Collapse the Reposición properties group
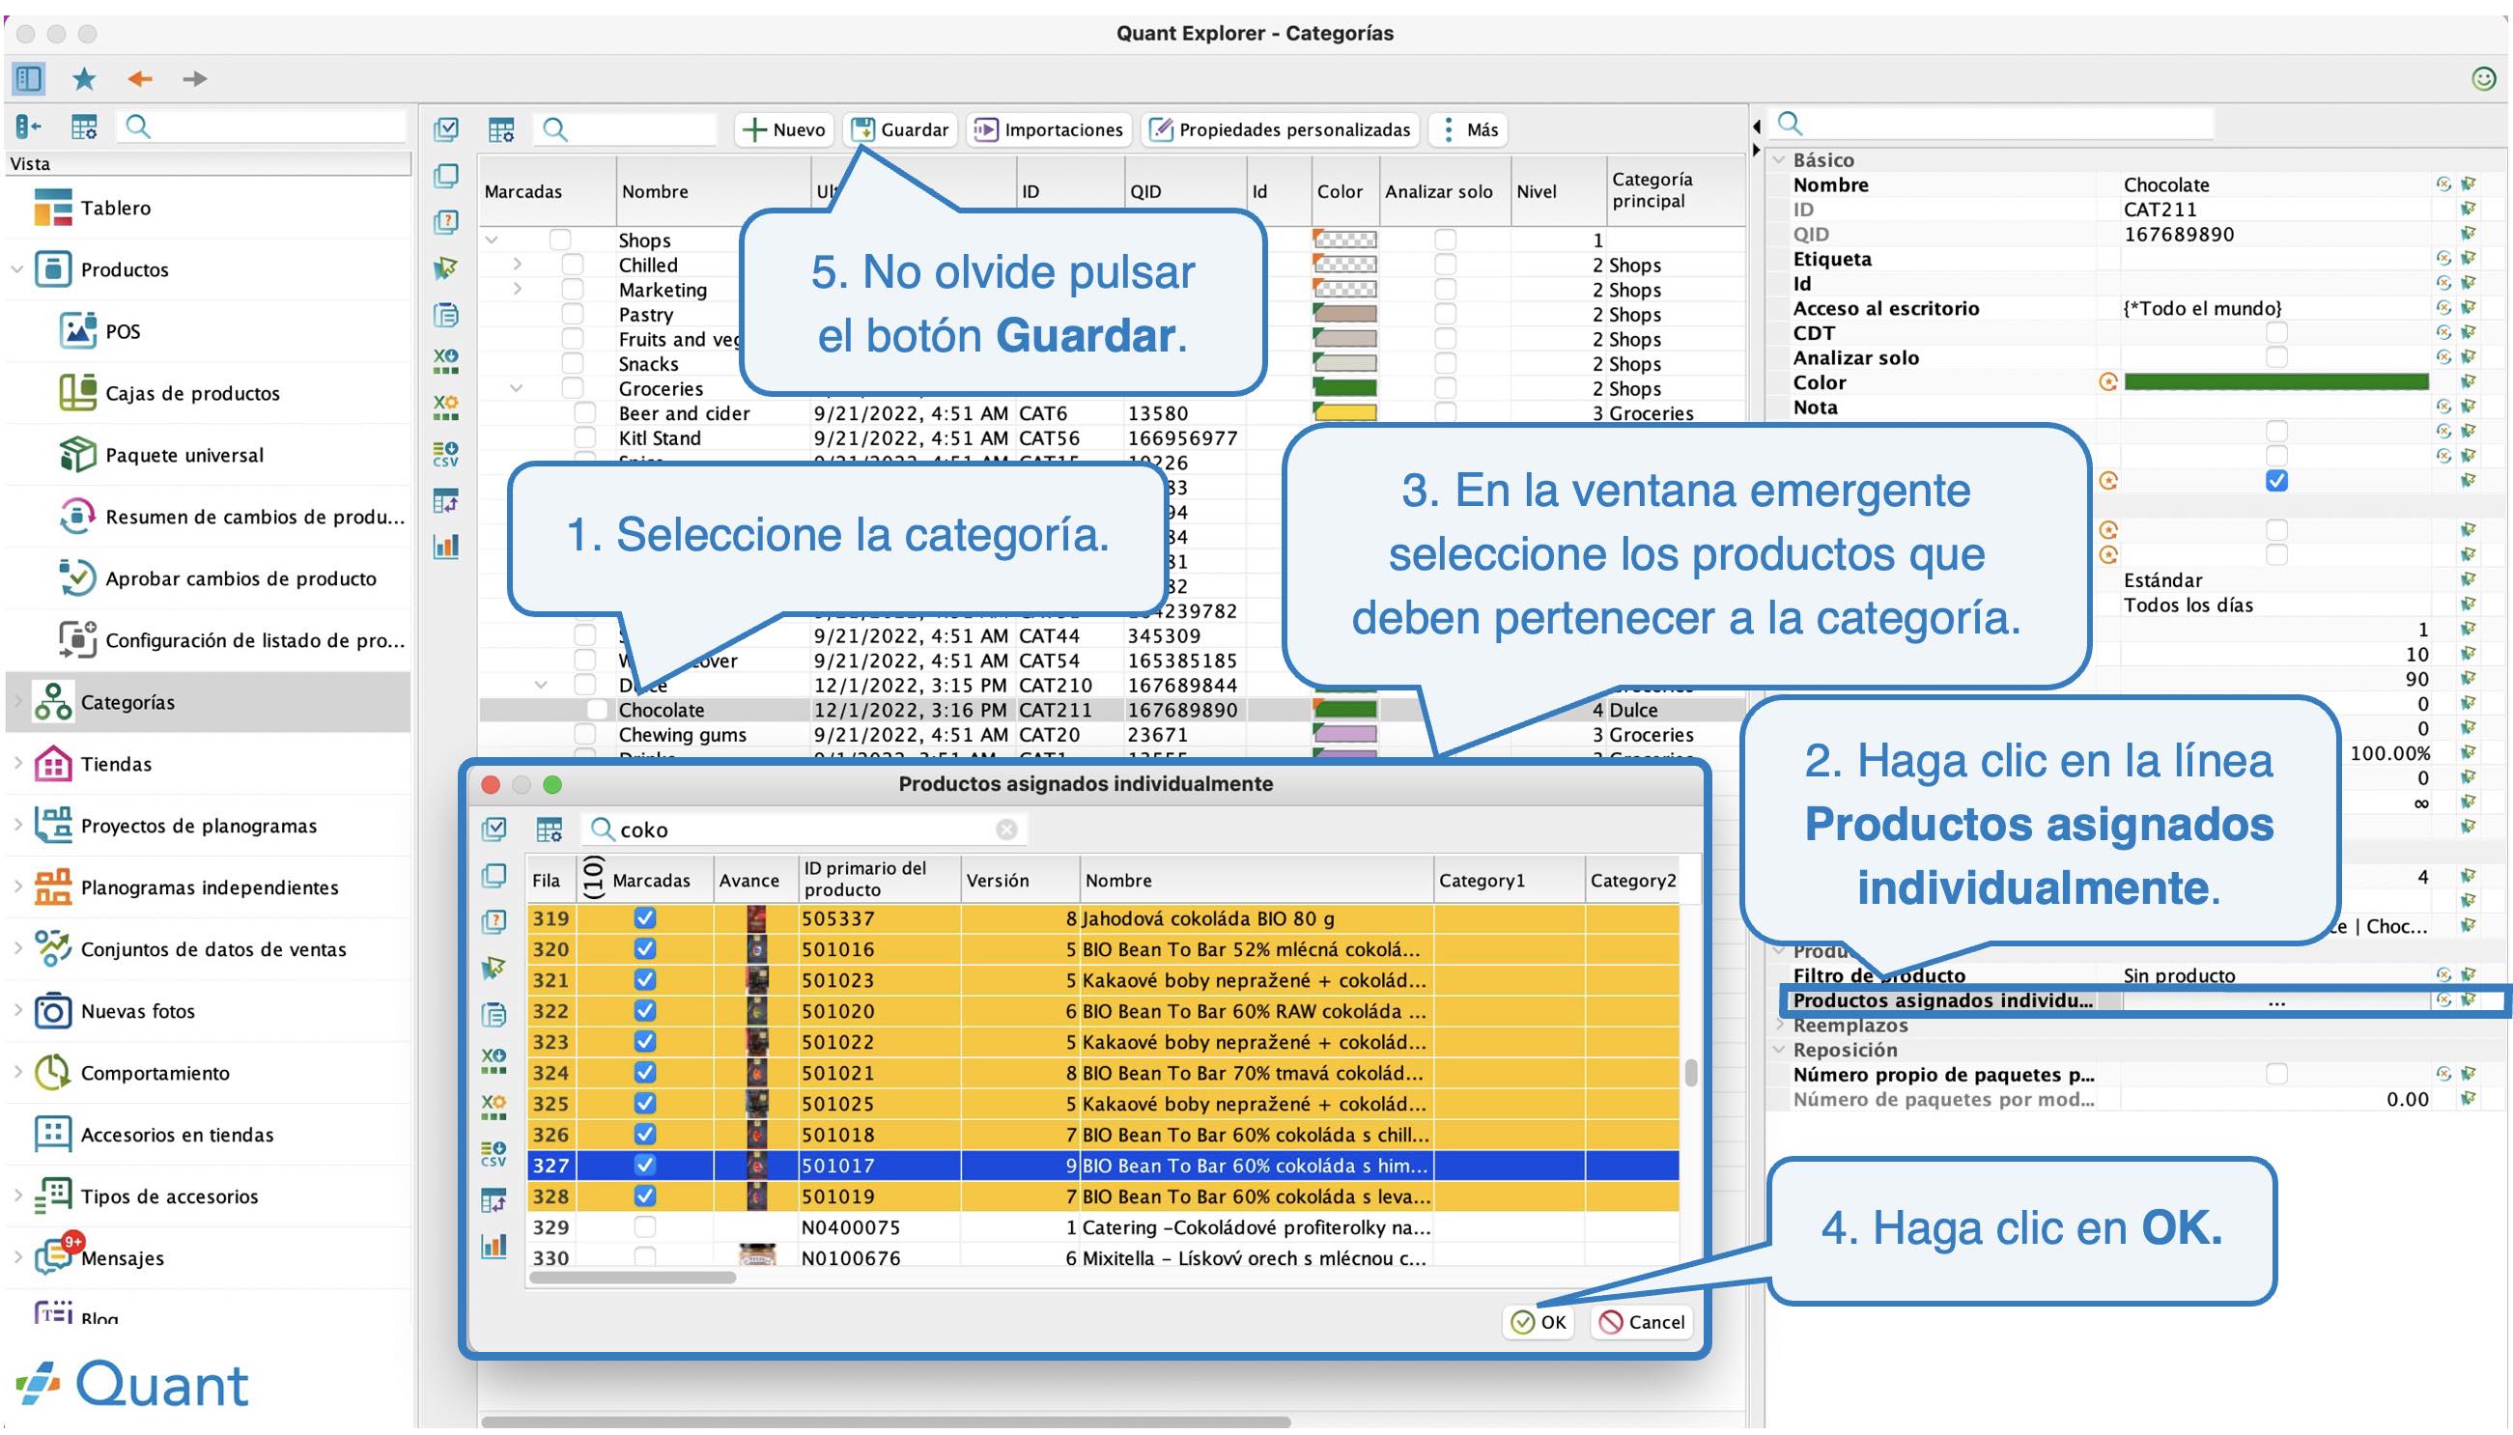The image size is (2513, 1435). coord(1779,1050)
